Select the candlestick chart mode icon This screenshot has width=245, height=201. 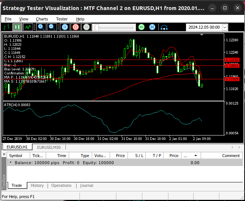17,27
